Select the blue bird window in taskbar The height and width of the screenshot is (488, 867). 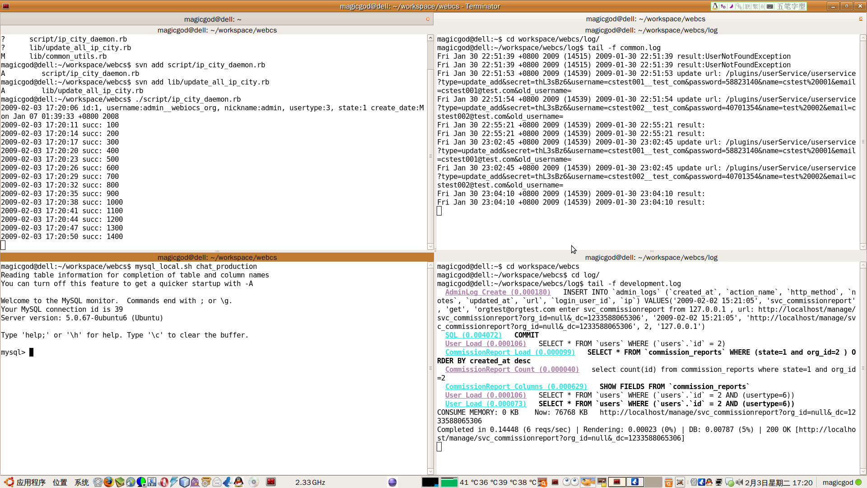[x=634, y=482]
